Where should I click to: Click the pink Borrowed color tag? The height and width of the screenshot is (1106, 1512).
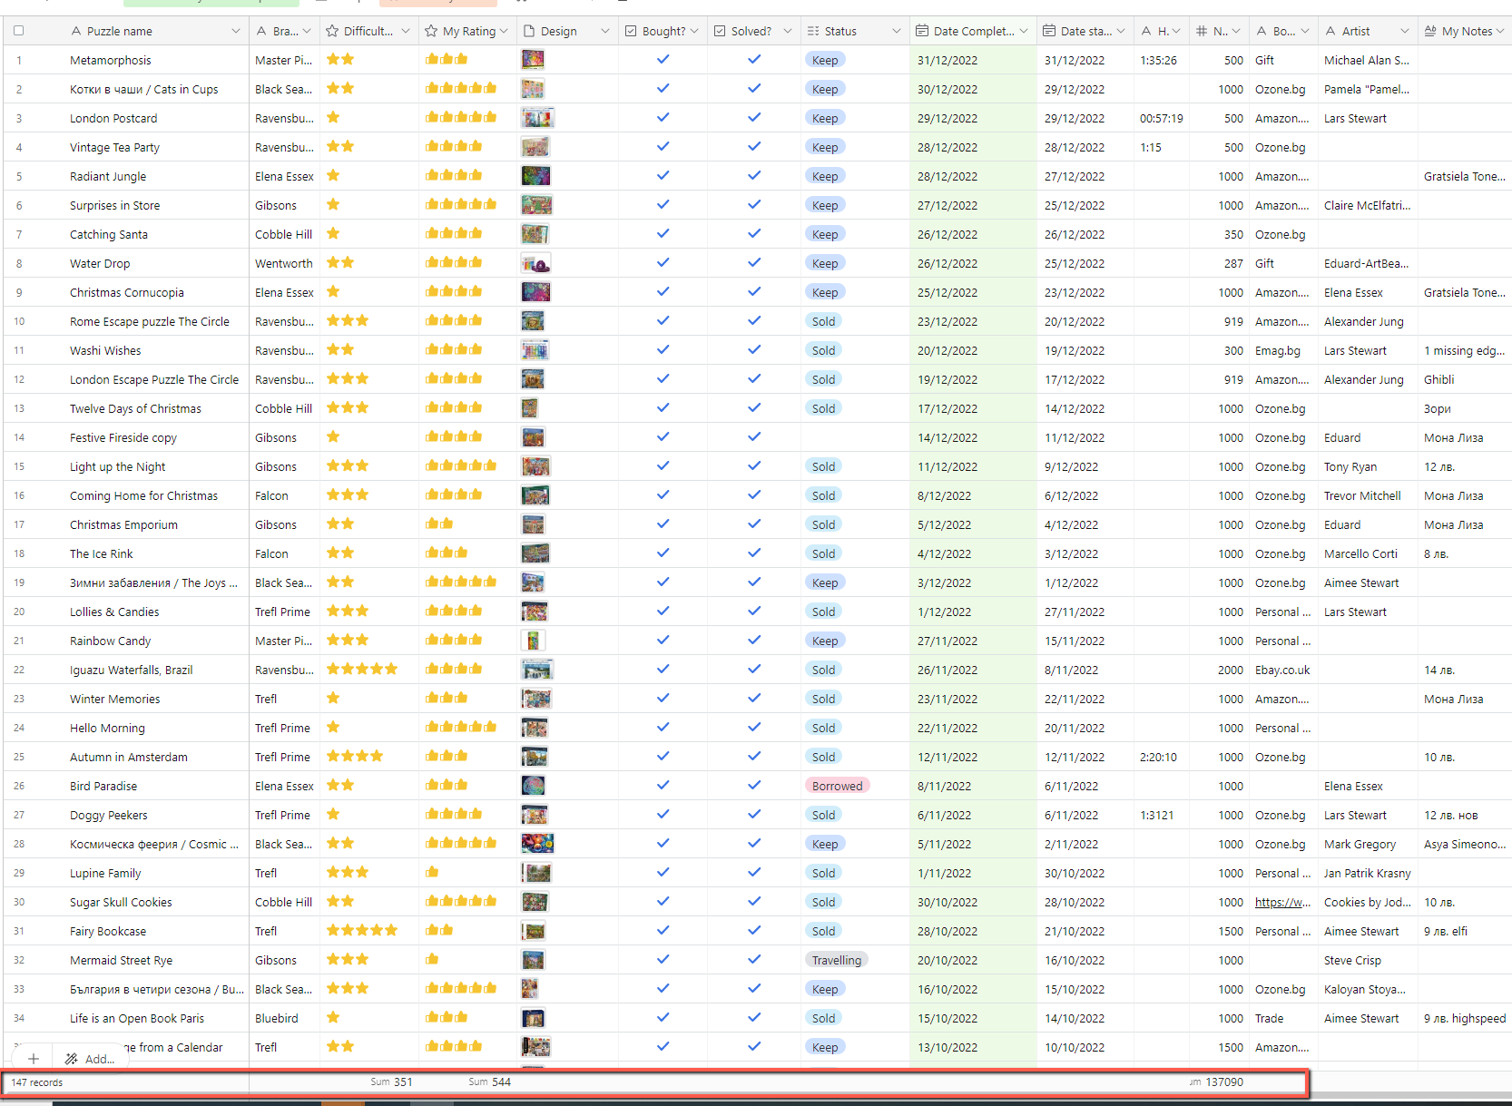point(837,786)
